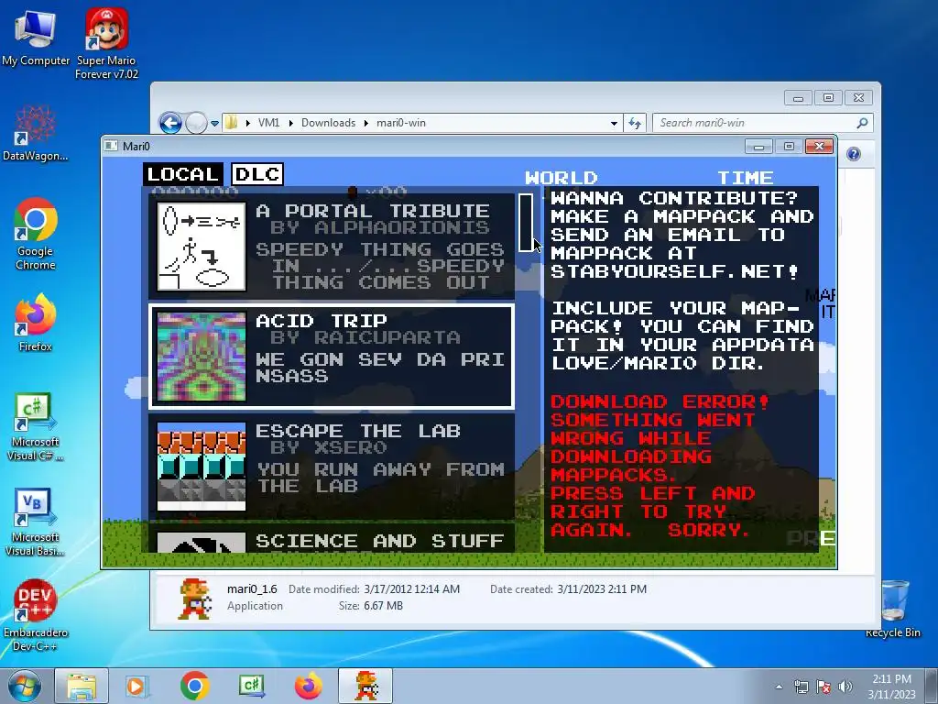The image size is (938, 704).
Task: Switch to the DLC mappack tab
Action: point(257,174)
